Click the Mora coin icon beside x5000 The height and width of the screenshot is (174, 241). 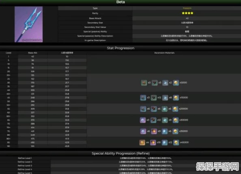[176, 83]
